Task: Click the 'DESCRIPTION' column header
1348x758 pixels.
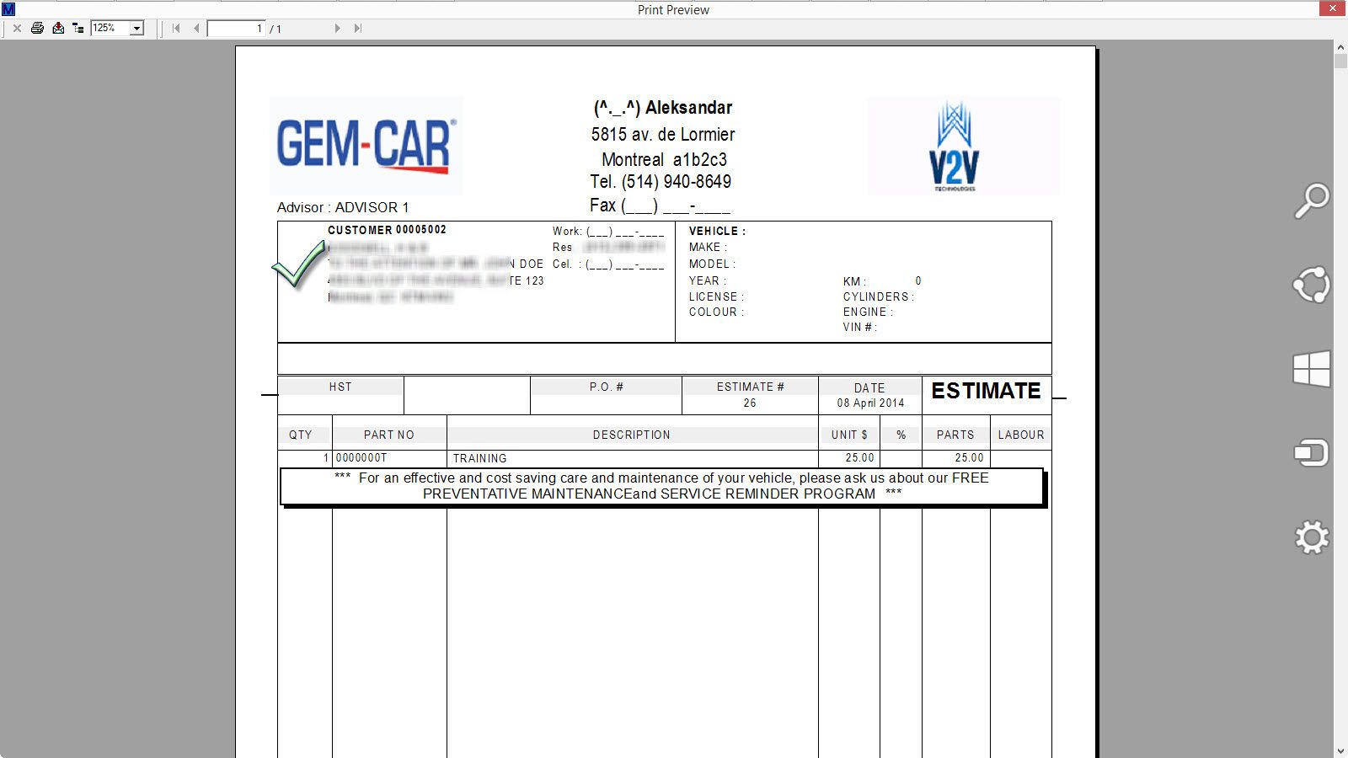Action: (x=632, y=435)
